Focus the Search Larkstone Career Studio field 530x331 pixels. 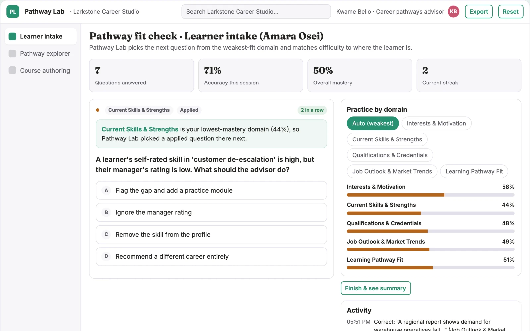tap(256, 12)
